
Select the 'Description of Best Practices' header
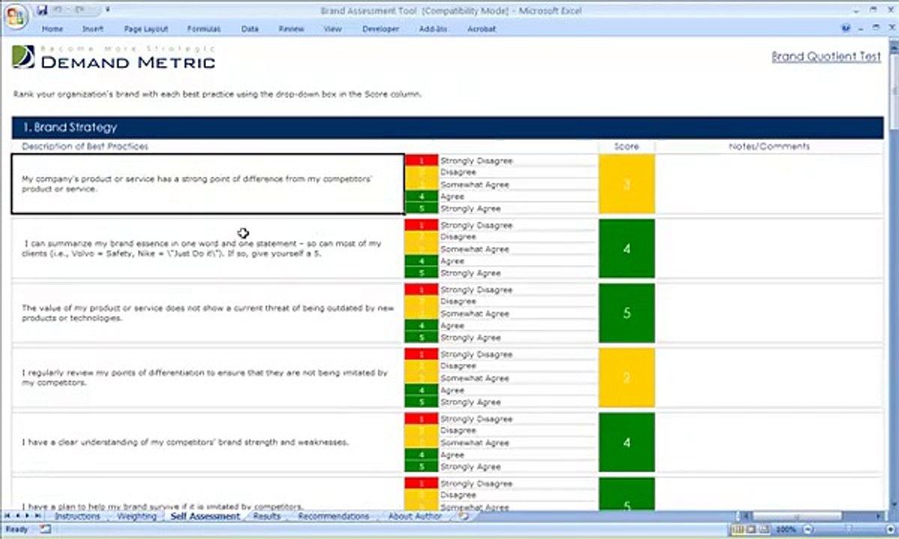(85, 147)
